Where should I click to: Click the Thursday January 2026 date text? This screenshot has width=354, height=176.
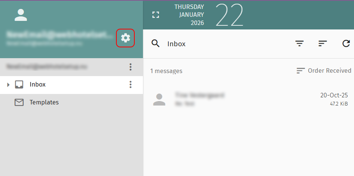click(x=189, y=15)
